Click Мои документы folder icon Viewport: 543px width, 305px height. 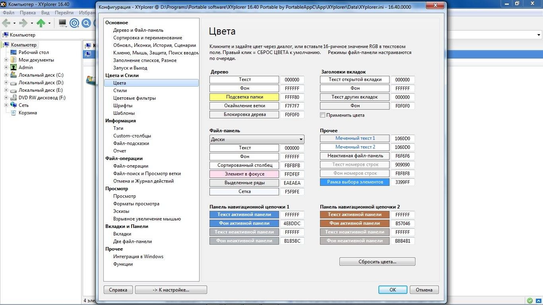(x=14, y=60)
